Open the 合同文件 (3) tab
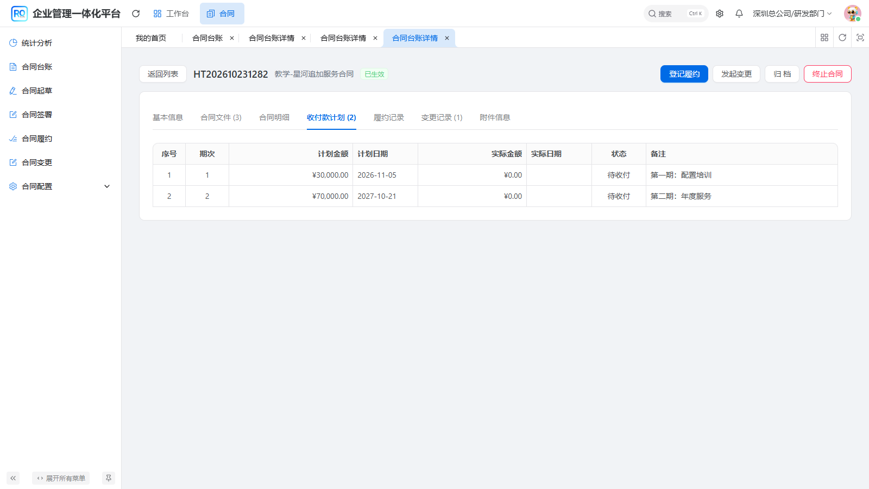The image size is (869, 489). click(221, 117)
